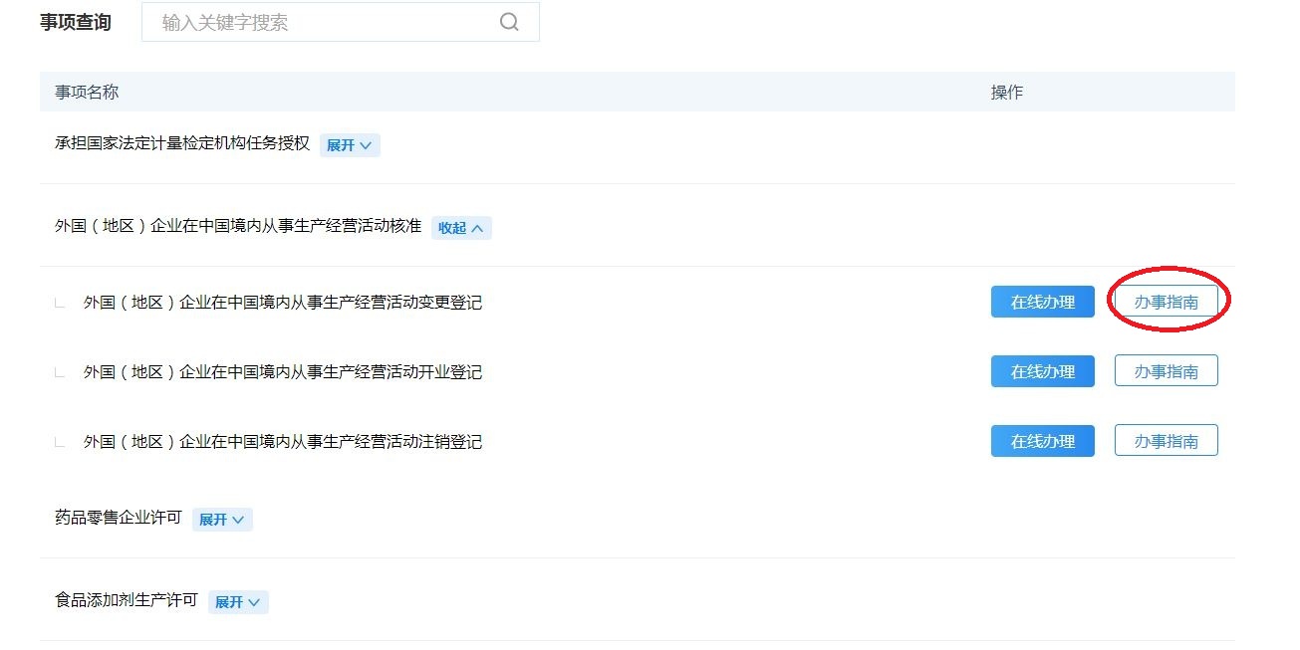Expand the 食品添加剂生产许可 item
This screenshot has height=650, width=1300.
(237, 602)
